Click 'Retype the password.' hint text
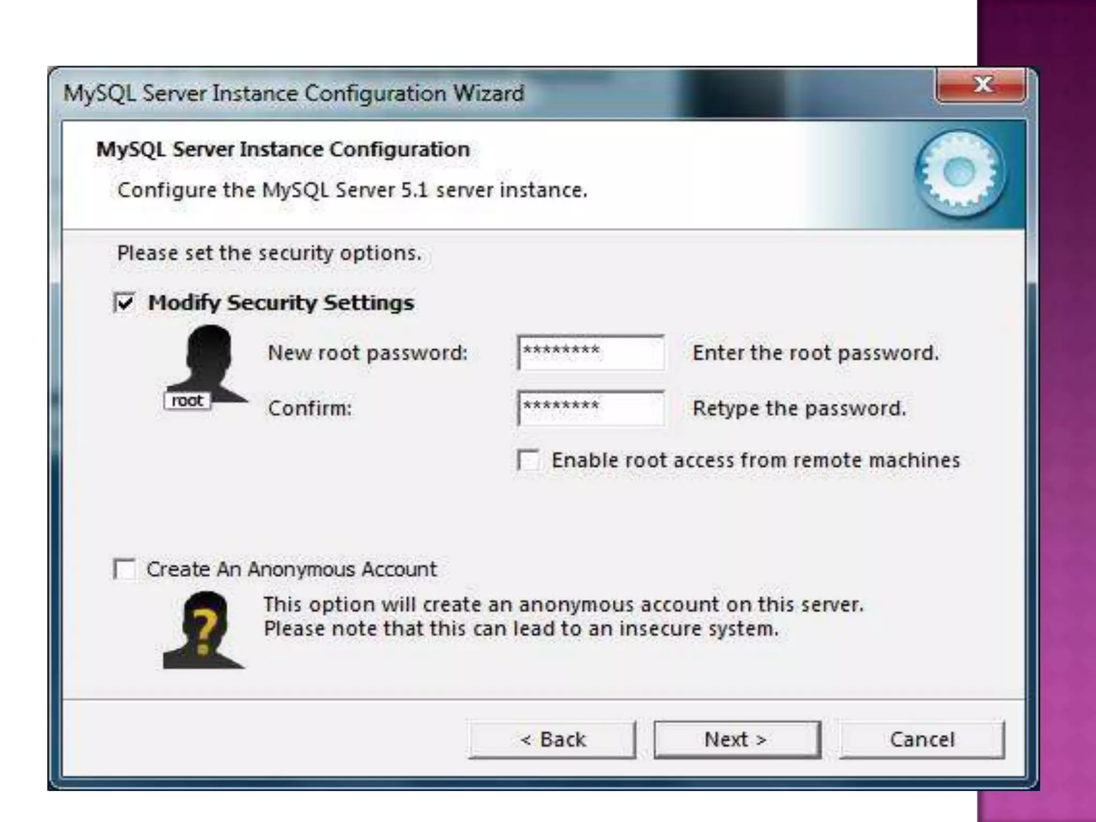 800,408
